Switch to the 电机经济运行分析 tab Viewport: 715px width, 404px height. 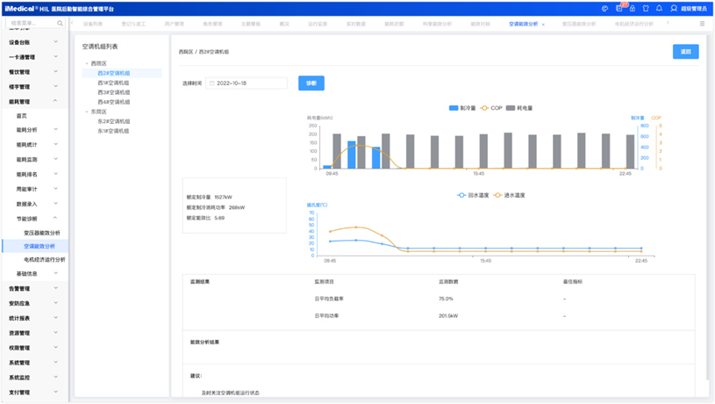coord(633,24)
